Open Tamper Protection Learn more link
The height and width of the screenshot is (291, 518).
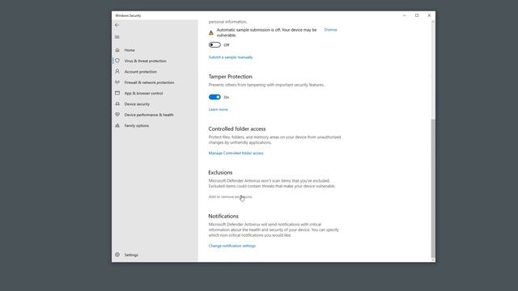point(218,109)
